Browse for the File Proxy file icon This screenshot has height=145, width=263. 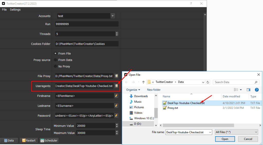(116, 76)
